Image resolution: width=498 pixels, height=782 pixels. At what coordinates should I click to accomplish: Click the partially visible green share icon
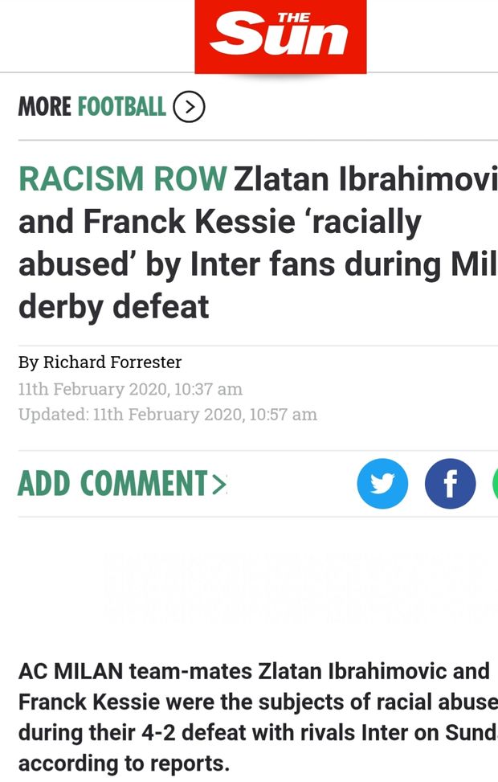pyautogui.click(x=494, y=483)
